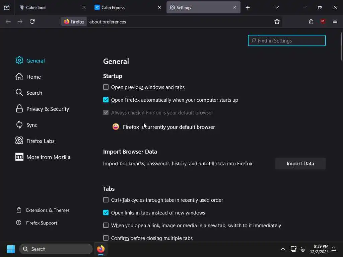343x257 pixels.
Task: Bookmark this page with the star icon
Action: 277,21
